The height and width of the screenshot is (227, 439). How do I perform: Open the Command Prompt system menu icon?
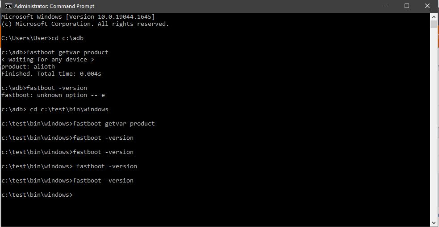tap(8, 6)
